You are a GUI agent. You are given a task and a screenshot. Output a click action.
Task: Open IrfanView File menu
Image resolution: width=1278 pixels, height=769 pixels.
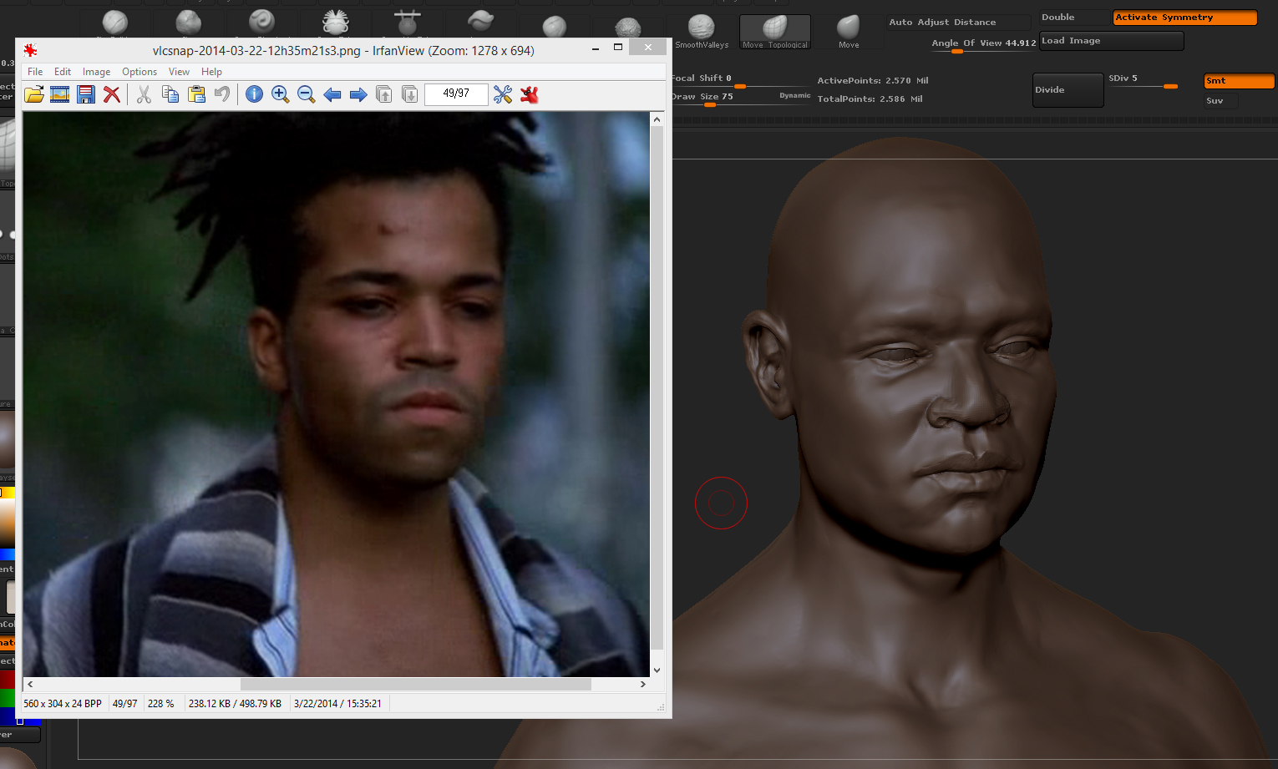tap(35, 72)
